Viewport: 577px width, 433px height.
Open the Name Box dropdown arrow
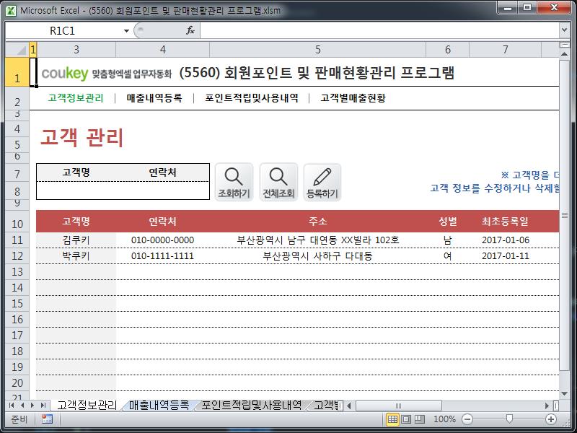coord(126,31)
